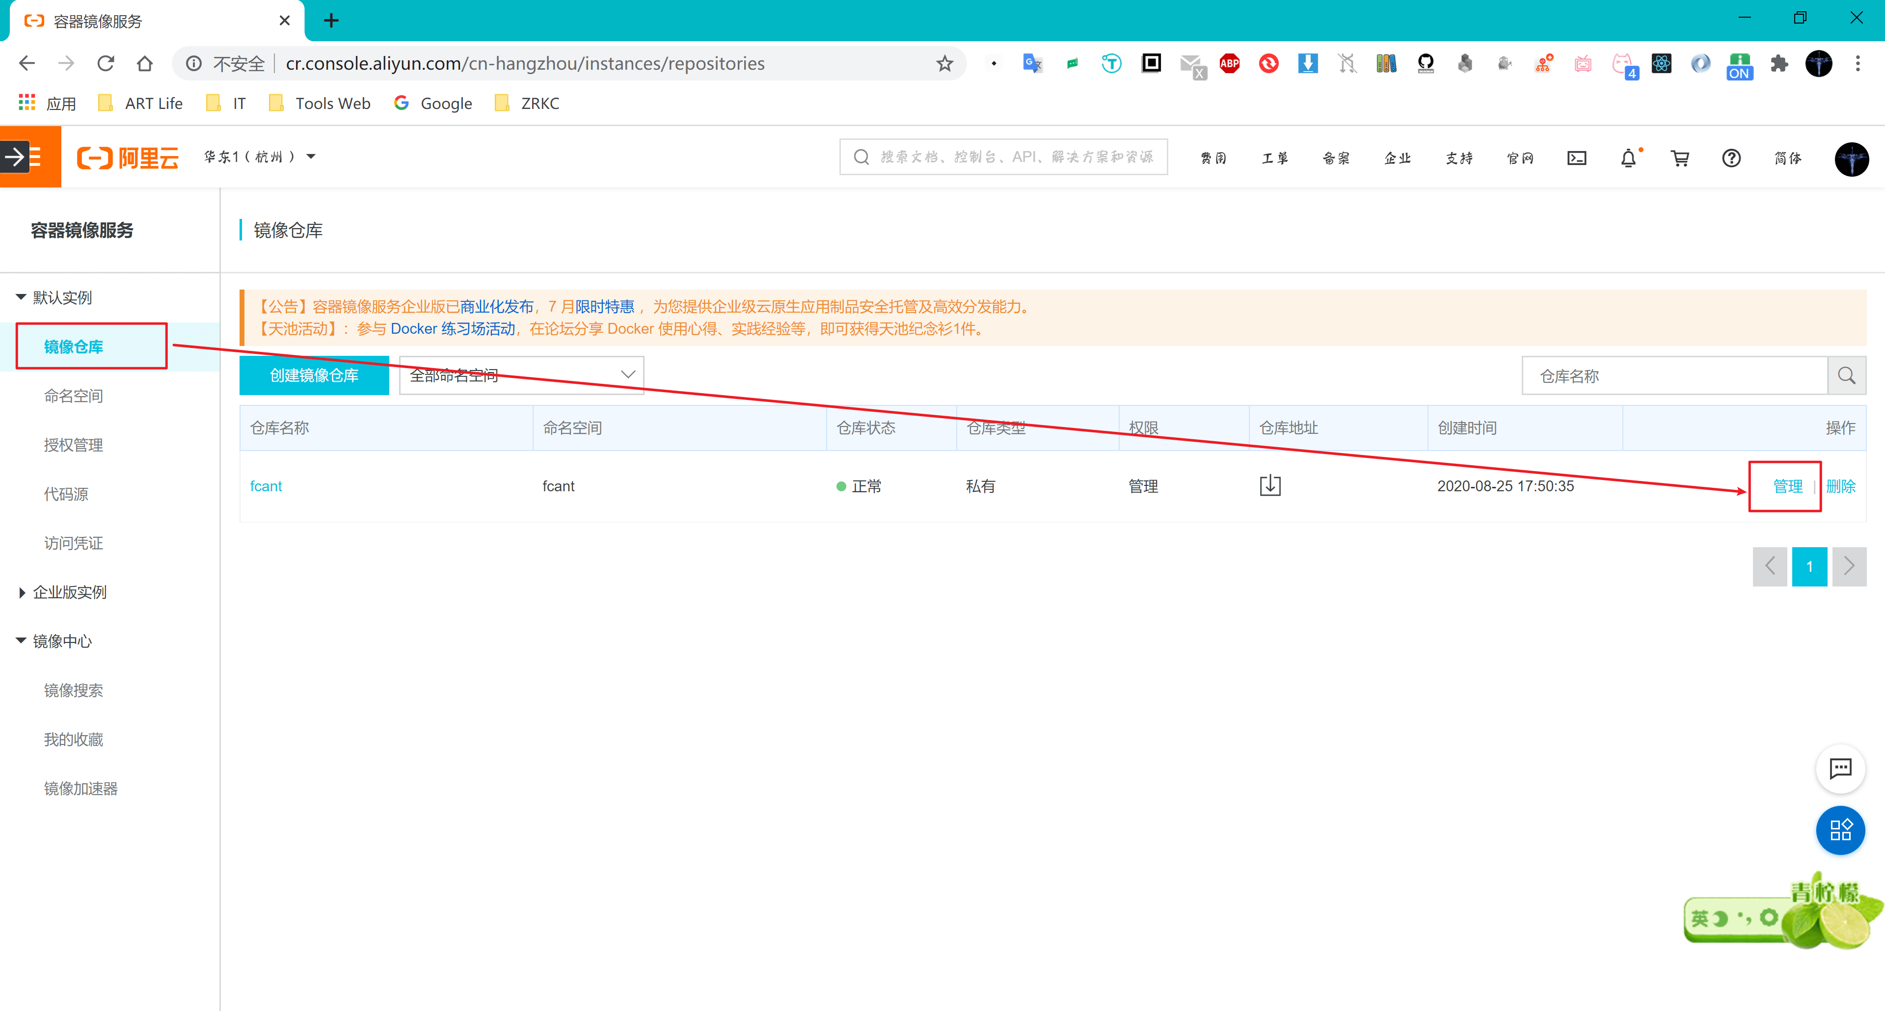
Task: Open the notification bell
Action: tap(1628, 158)
